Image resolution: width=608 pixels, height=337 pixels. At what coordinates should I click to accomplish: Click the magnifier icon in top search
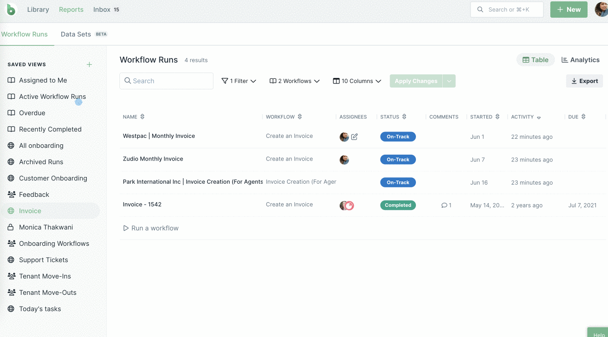480,10
